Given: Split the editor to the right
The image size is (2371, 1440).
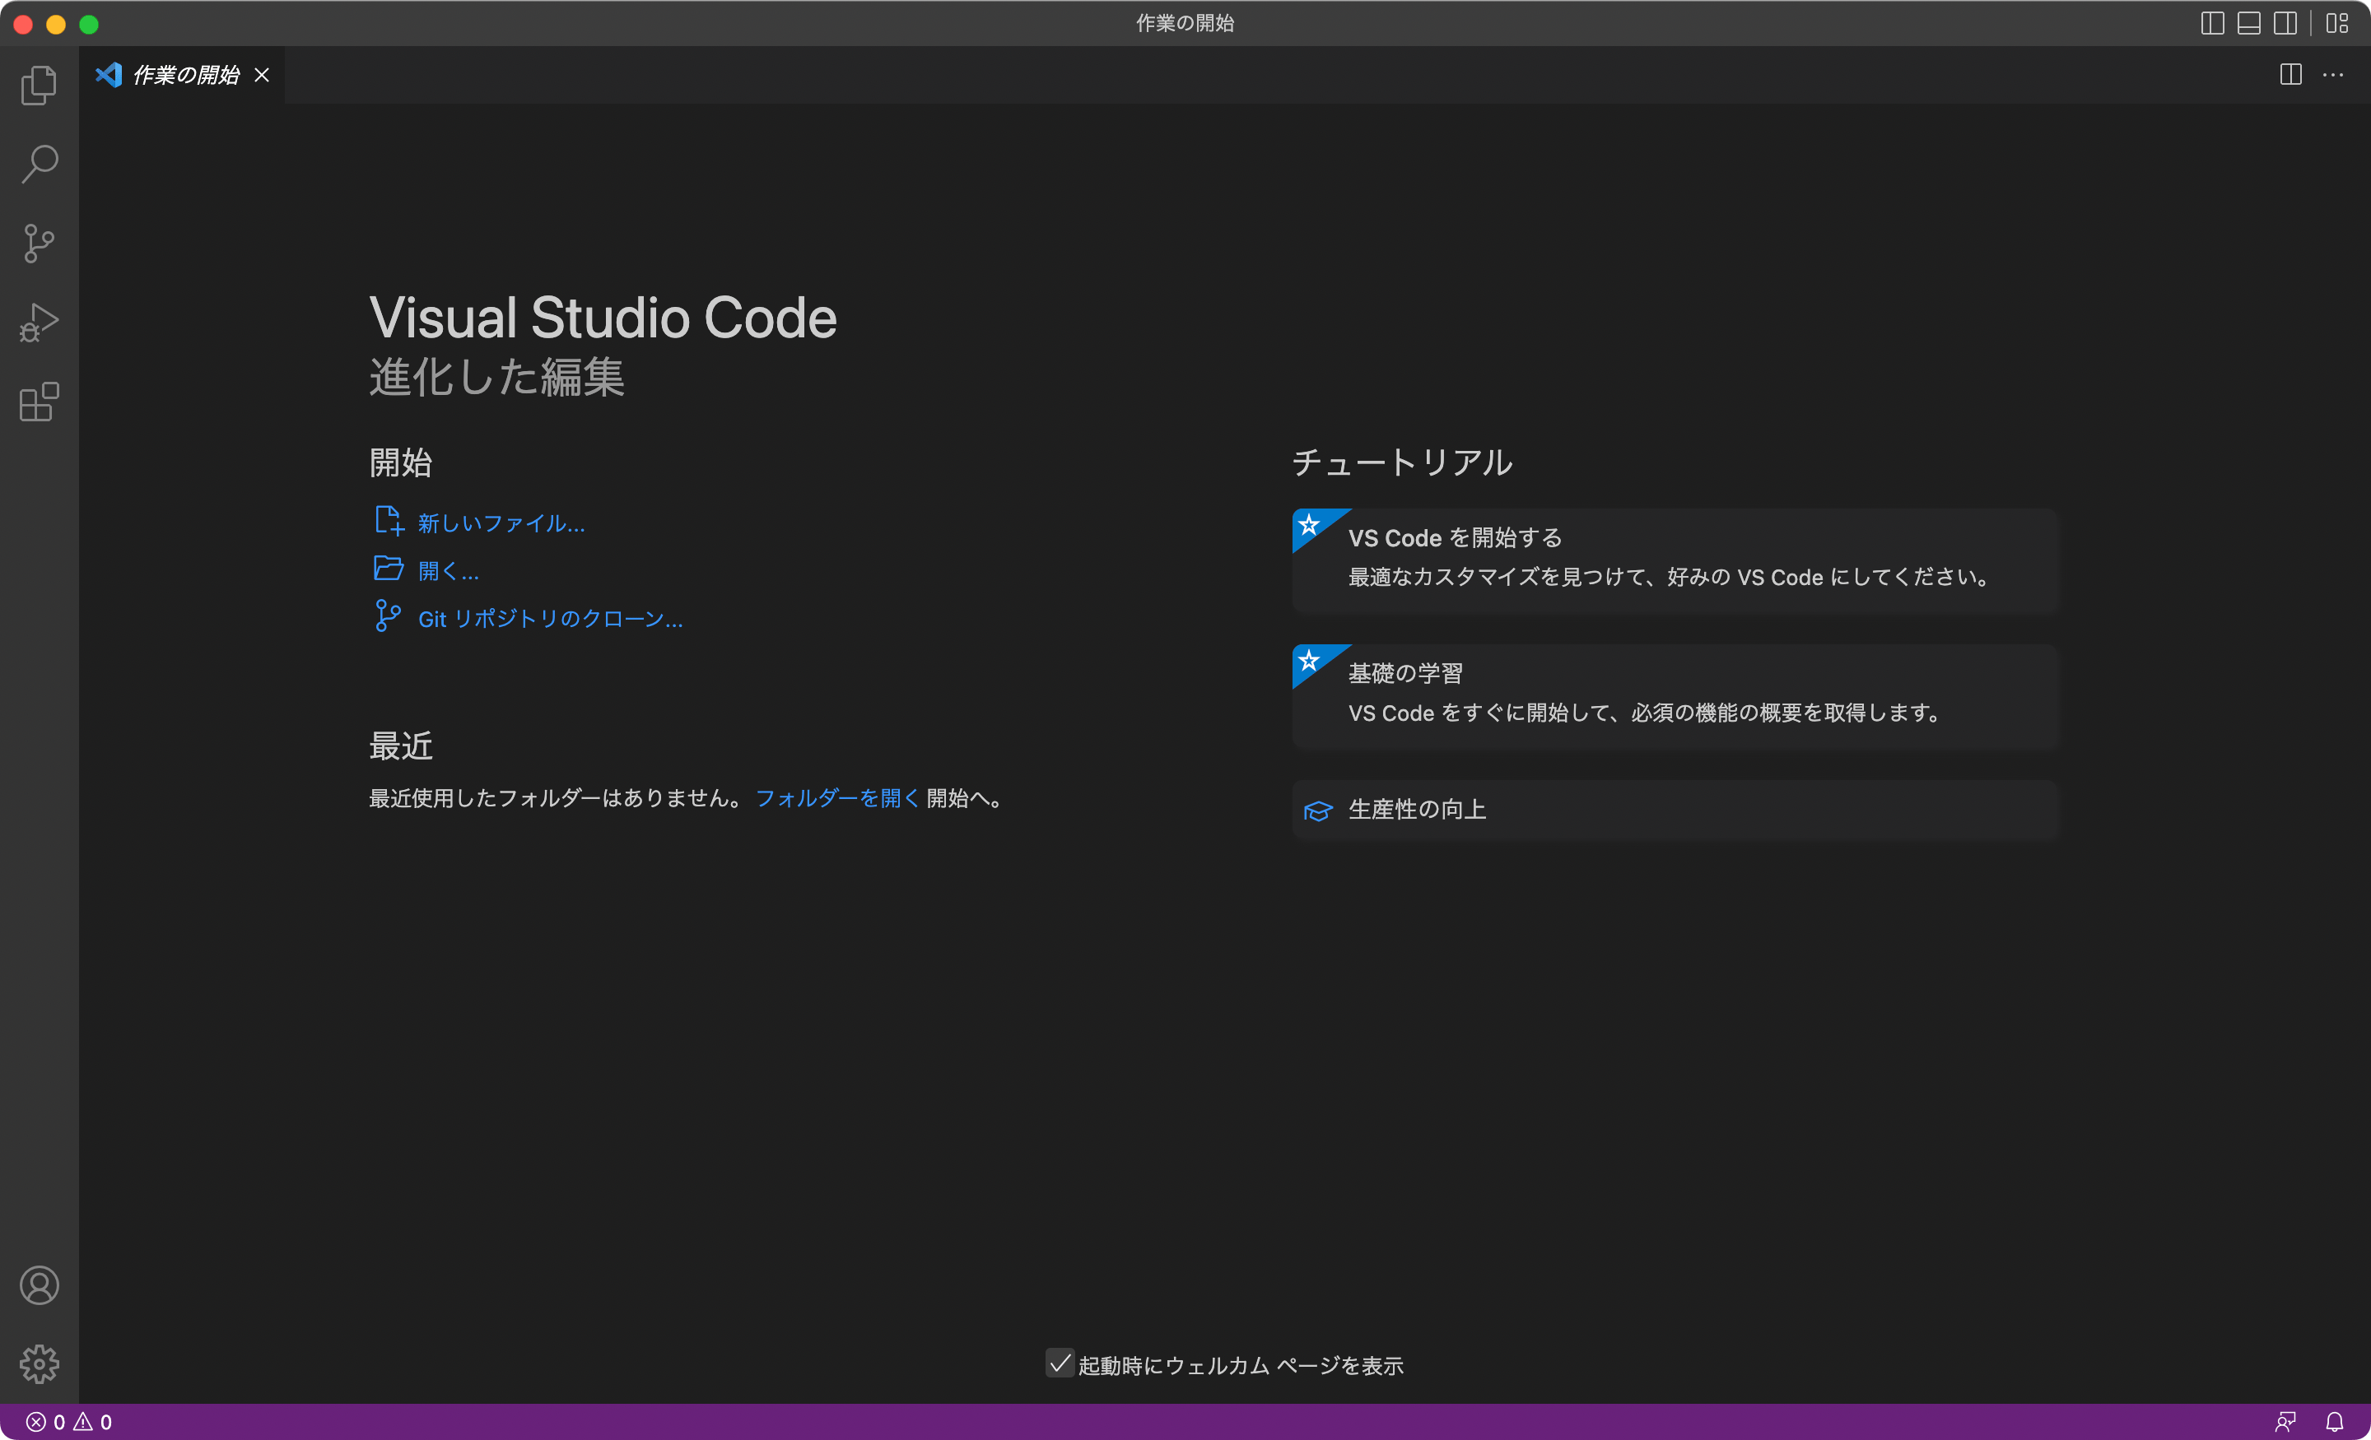Looking at the screenshot, I should coord(2291,75).
